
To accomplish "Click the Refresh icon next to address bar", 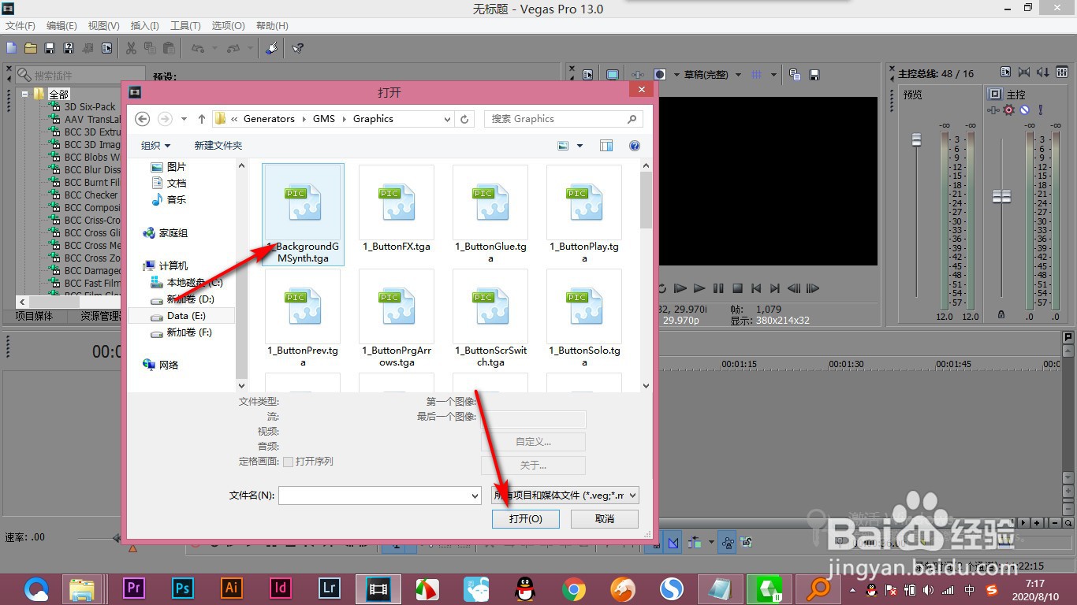I will (464, 119).
